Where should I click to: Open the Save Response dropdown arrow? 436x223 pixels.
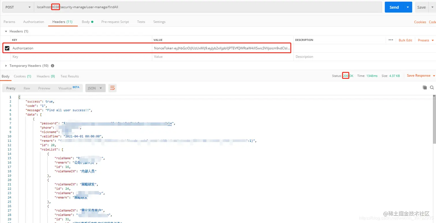coord(433,76)
